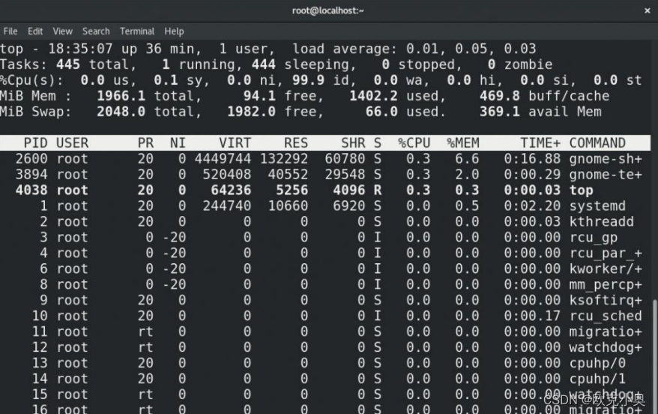
Task: Click the SHR column header
Action: (353, 142)
